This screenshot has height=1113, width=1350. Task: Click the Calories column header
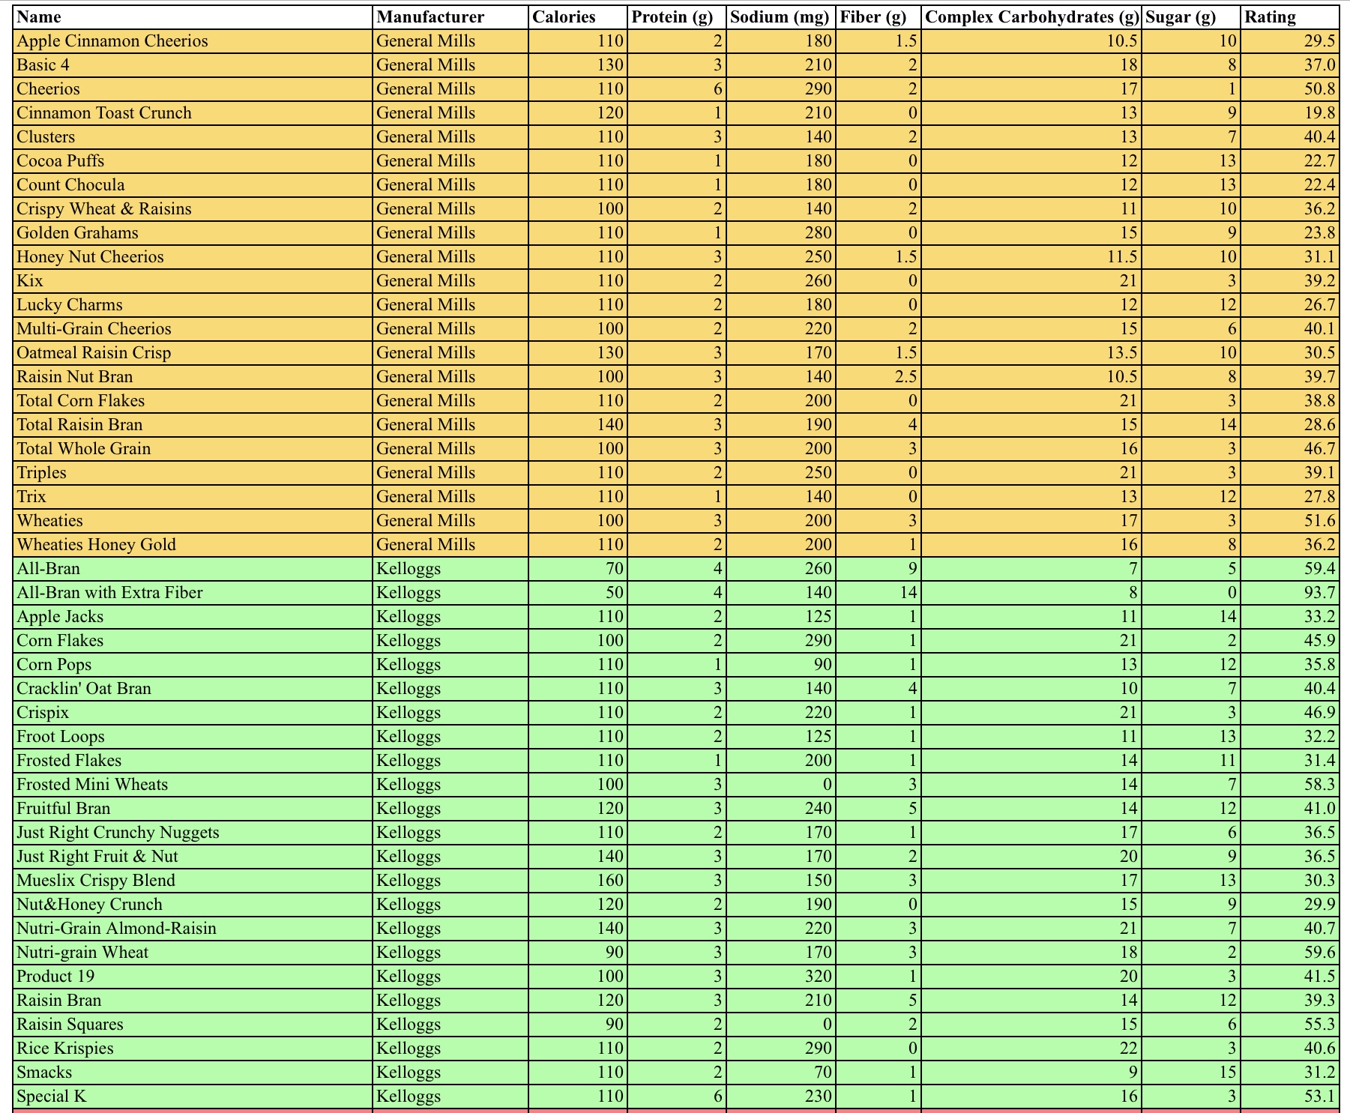[x=578, y=17]
